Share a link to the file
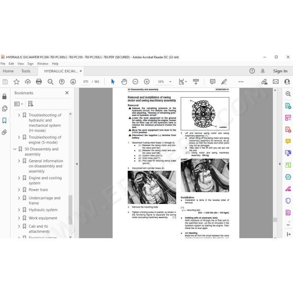293x293 pixels. click(264, 82)
